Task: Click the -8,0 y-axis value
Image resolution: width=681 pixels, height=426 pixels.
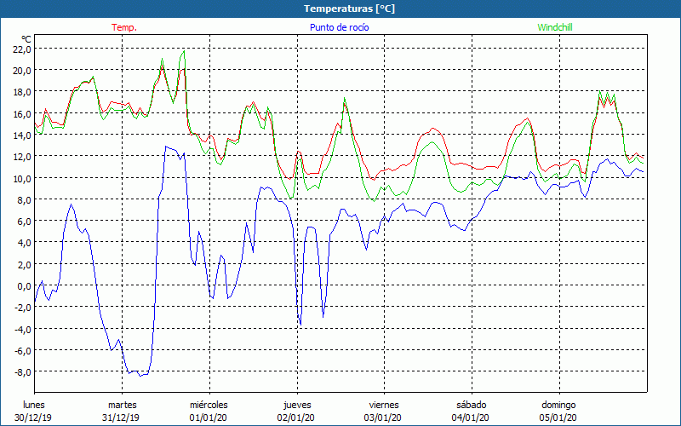Action: click(23, 372)
